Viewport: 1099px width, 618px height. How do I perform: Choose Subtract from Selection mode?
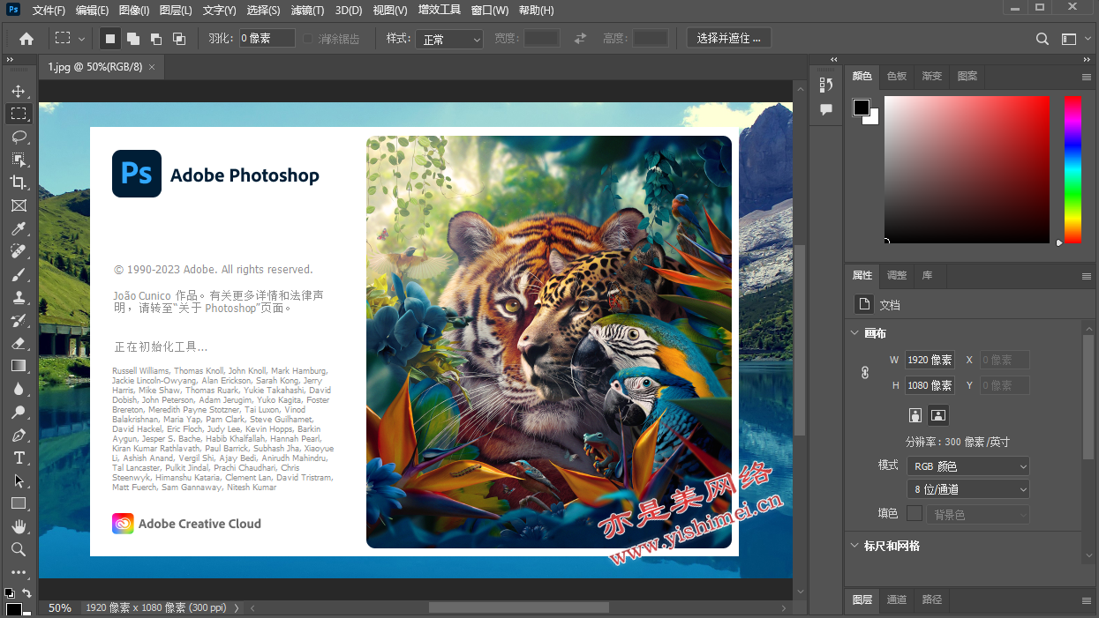tap(156, 39)
